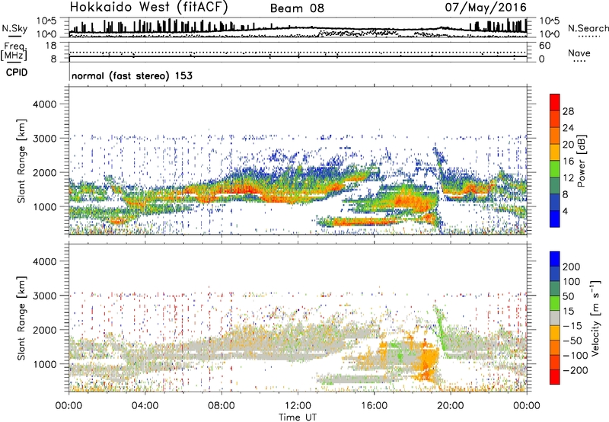Click the "200" tick on Velocity colorbar

[572, 267]
